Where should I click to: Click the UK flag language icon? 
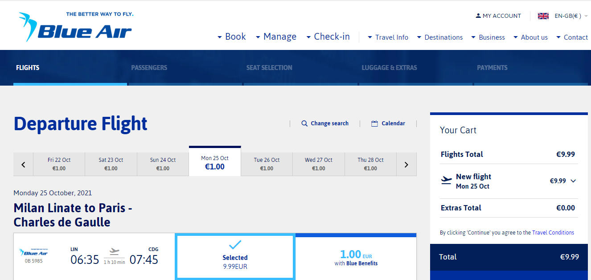tap(543, 16)
